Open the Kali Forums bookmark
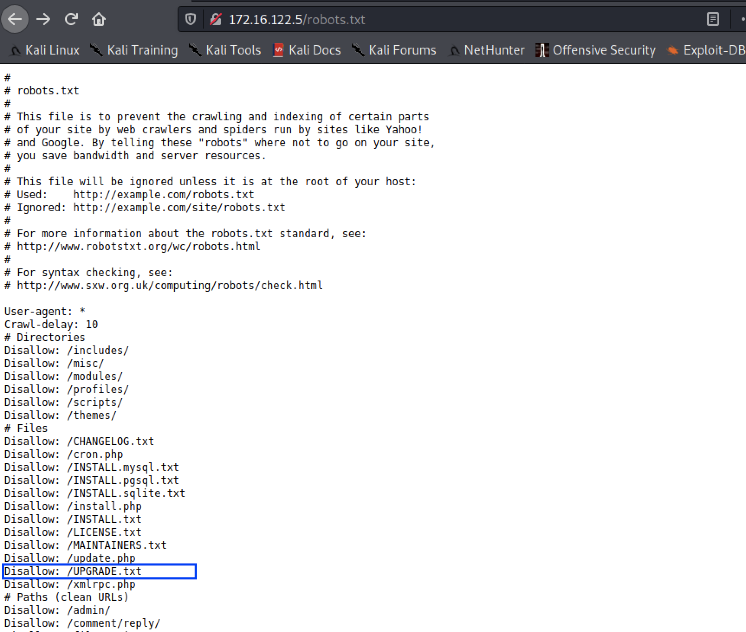Screen dimensions: 746x632 tap(394, 50)
